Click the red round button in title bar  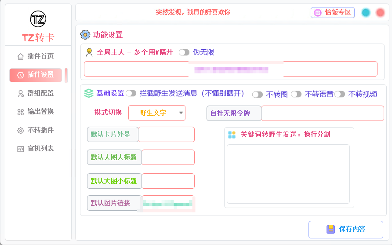[x=380, y=13]
